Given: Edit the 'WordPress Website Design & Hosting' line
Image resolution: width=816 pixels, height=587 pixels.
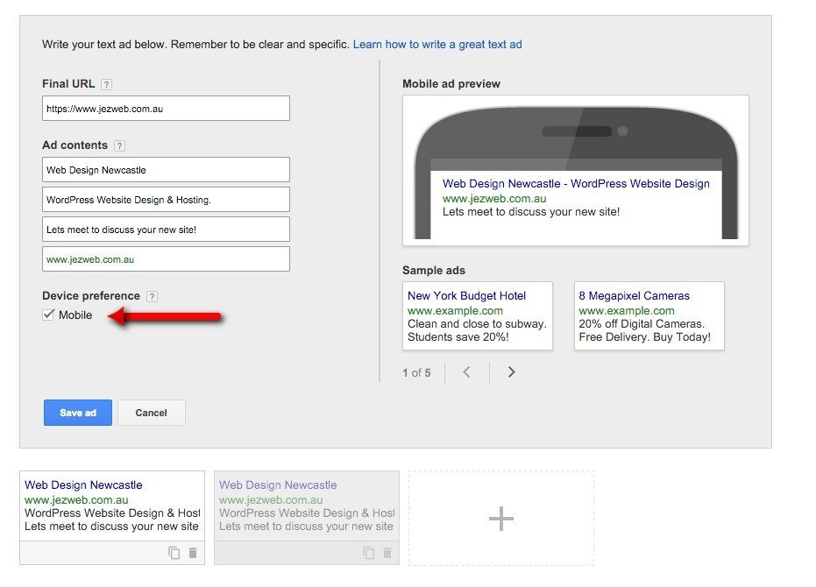Looking at the screenshot, I should click(x=166, y=199).
